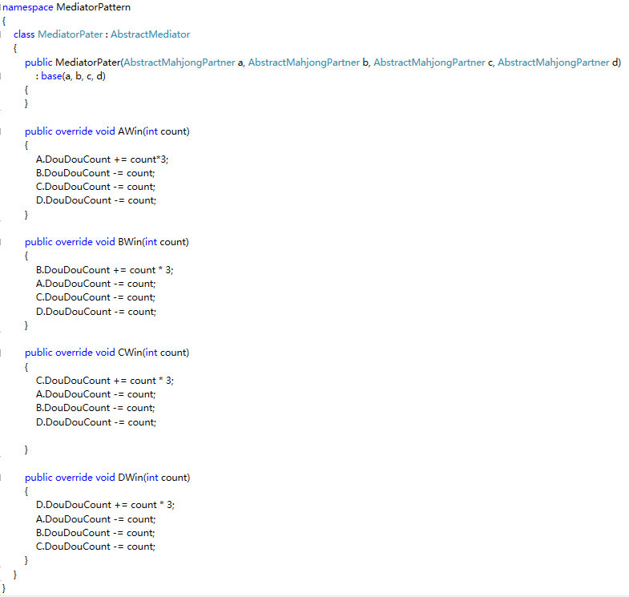Select 'AbstractMahjongPartner' type before parameter c
629x597 pixels.
pos(429,63)
